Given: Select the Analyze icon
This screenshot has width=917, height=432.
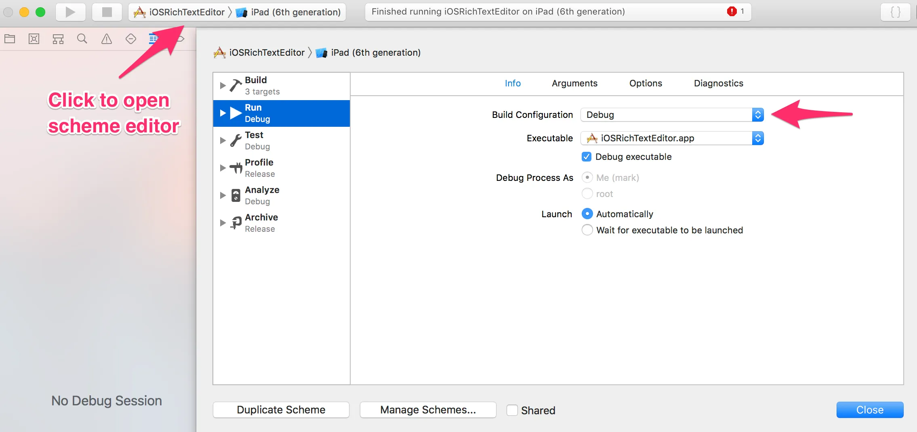Looking at the screenshot, I should click(236, 195).
